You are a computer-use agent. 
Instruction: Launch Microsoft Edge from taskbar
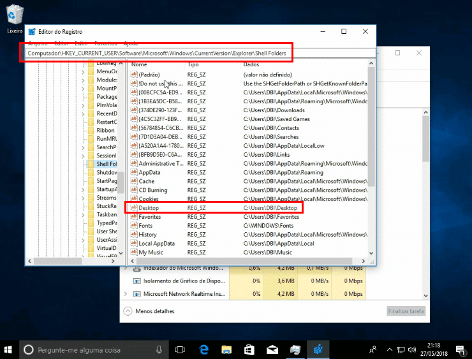point(204,349)
